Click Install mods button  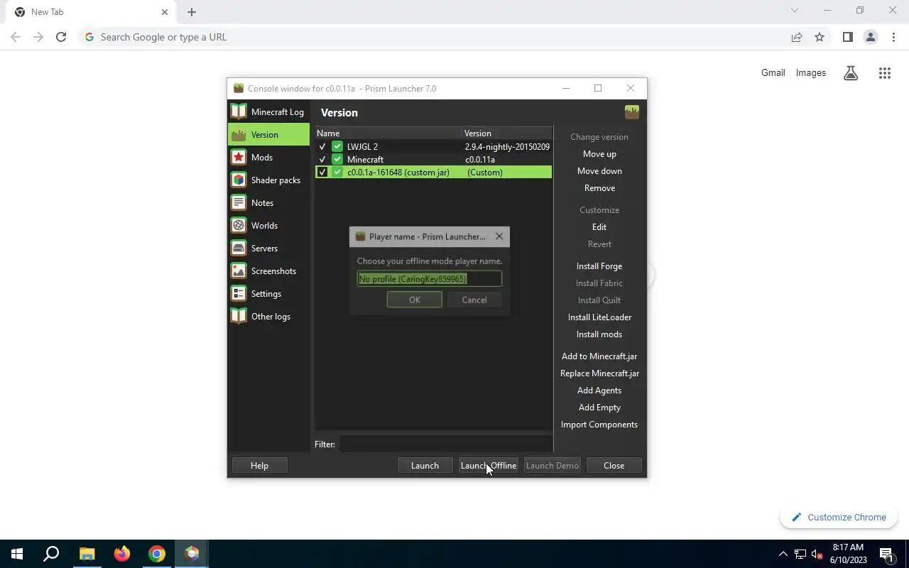pyautogui.click(x=599, y=334)
